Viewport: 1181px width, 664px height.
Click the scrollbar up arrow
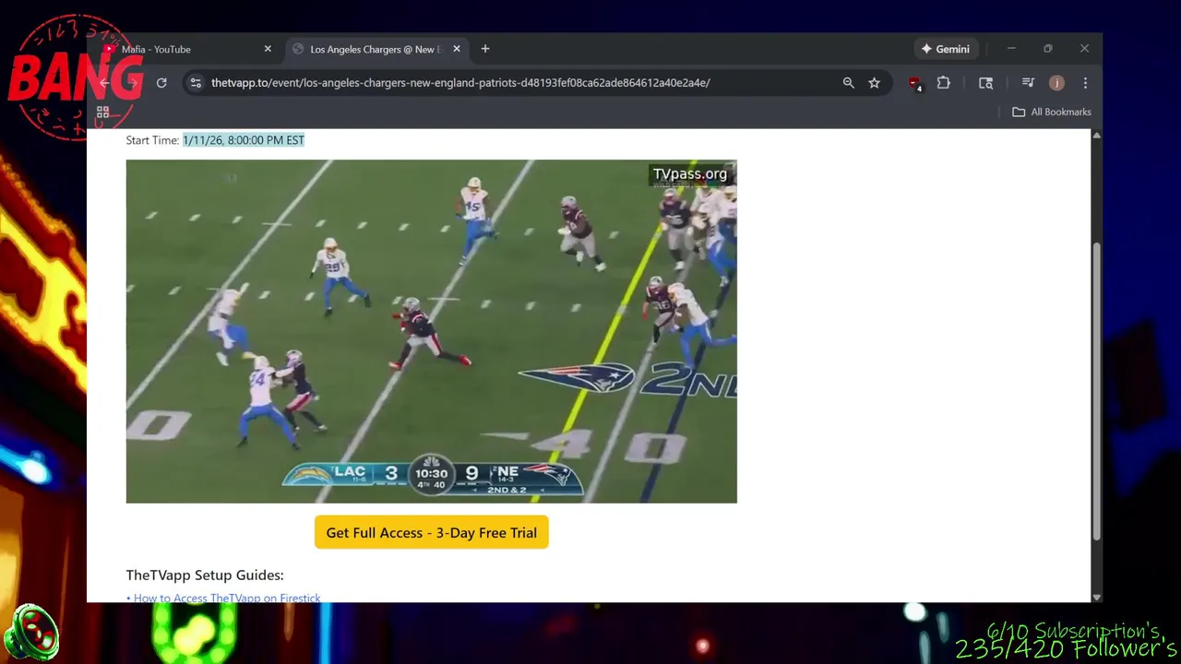1096,136
